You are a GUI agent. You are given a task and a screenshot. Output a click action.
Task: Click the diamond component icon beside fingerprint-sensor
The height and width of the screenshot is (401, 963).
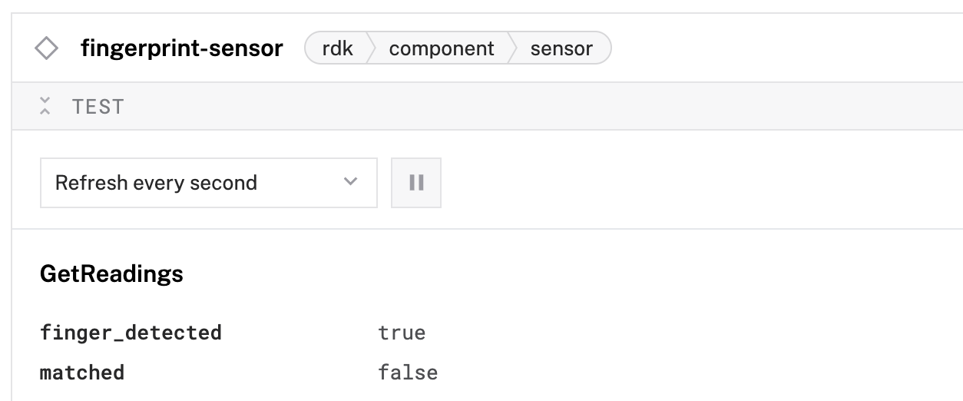47,48
